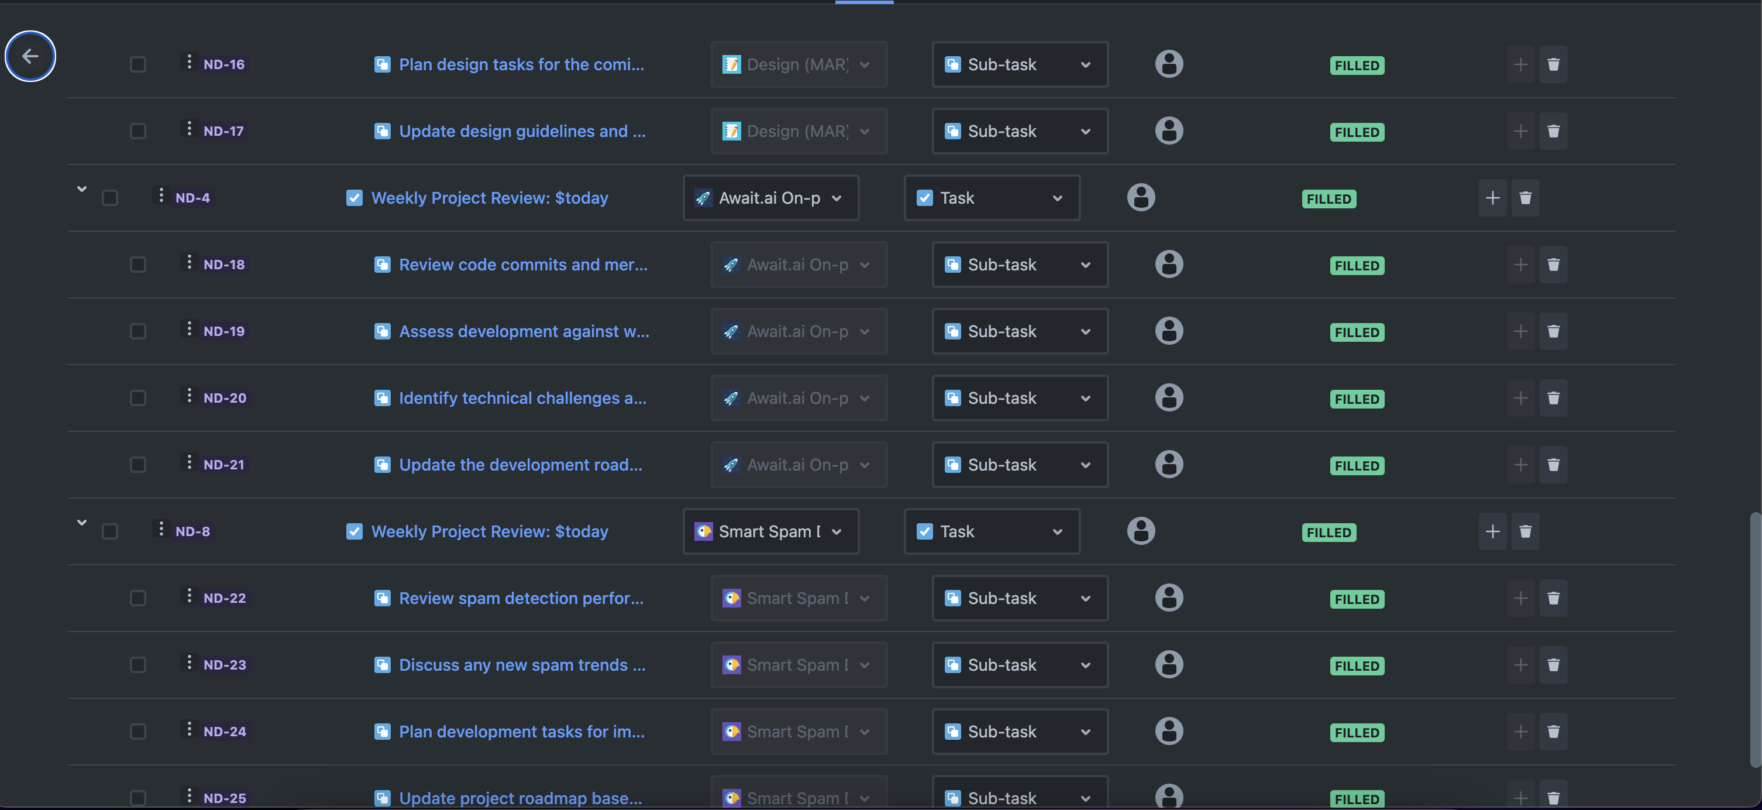The height and width of the screenshot is (810, 1762).
Task: Open the 'Review code commits and mer...' link
Action: 522,265
